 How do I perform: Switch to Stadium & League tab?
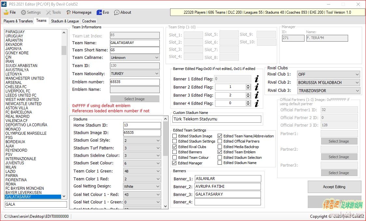click(65, 21)
